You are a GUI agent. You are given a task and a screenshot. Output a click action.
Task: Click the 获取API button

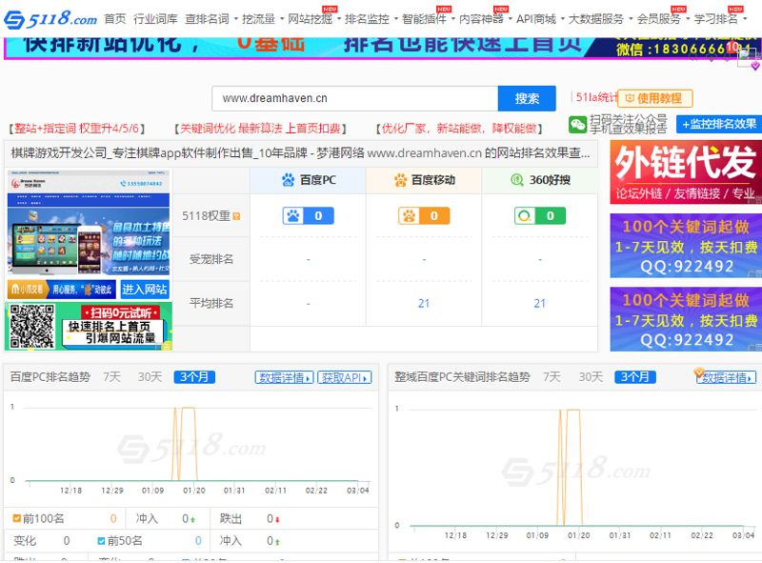[x=345, y=378]
